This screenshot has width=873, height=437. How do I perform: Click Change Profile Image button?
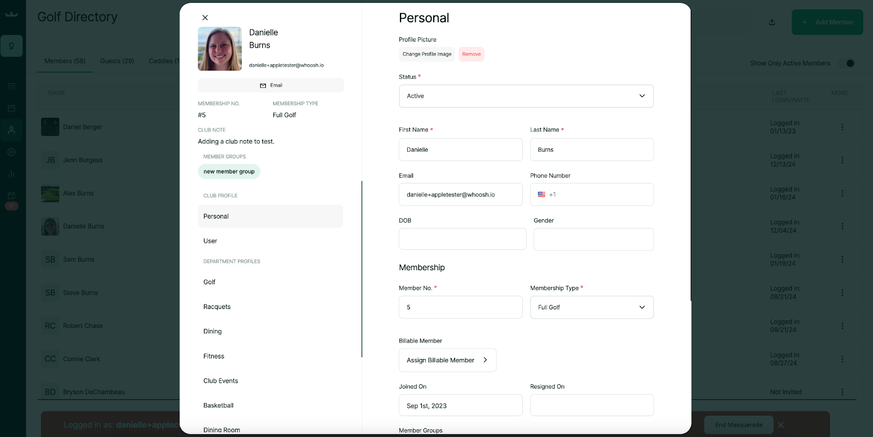click(427, 55)
